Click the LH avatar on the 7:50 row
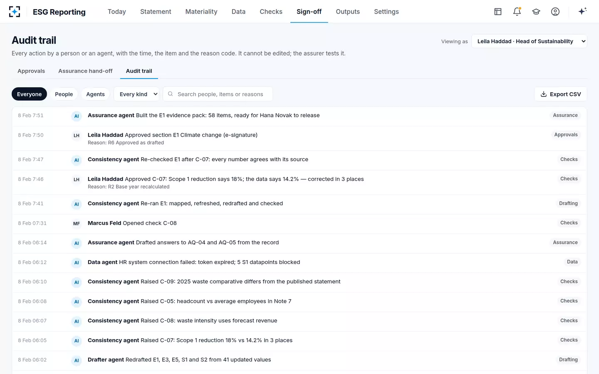599x374 pixels. point(77,135)
